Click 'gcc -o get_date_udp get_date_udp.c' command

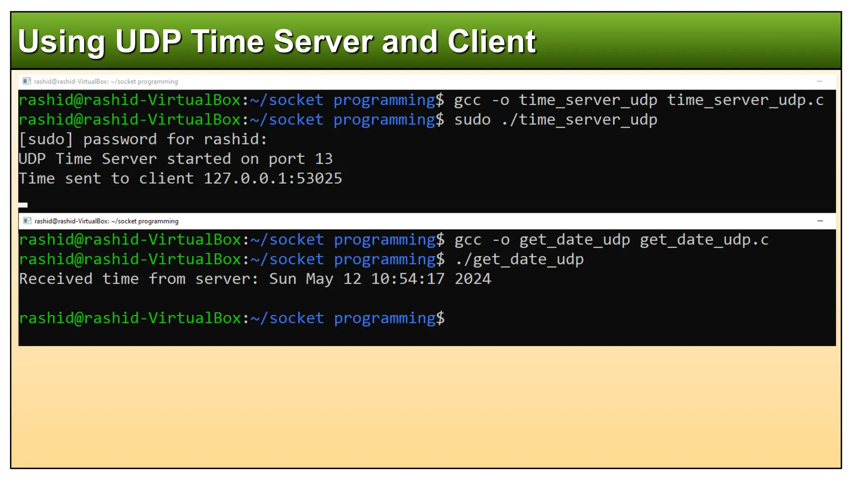point(611,240)
